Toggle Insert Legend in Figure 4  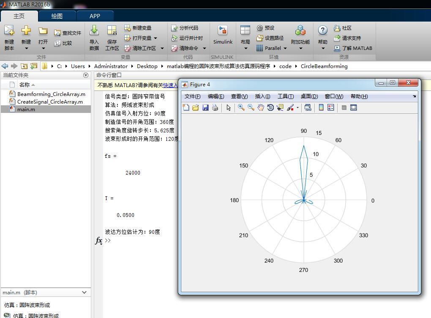(331, 107)
